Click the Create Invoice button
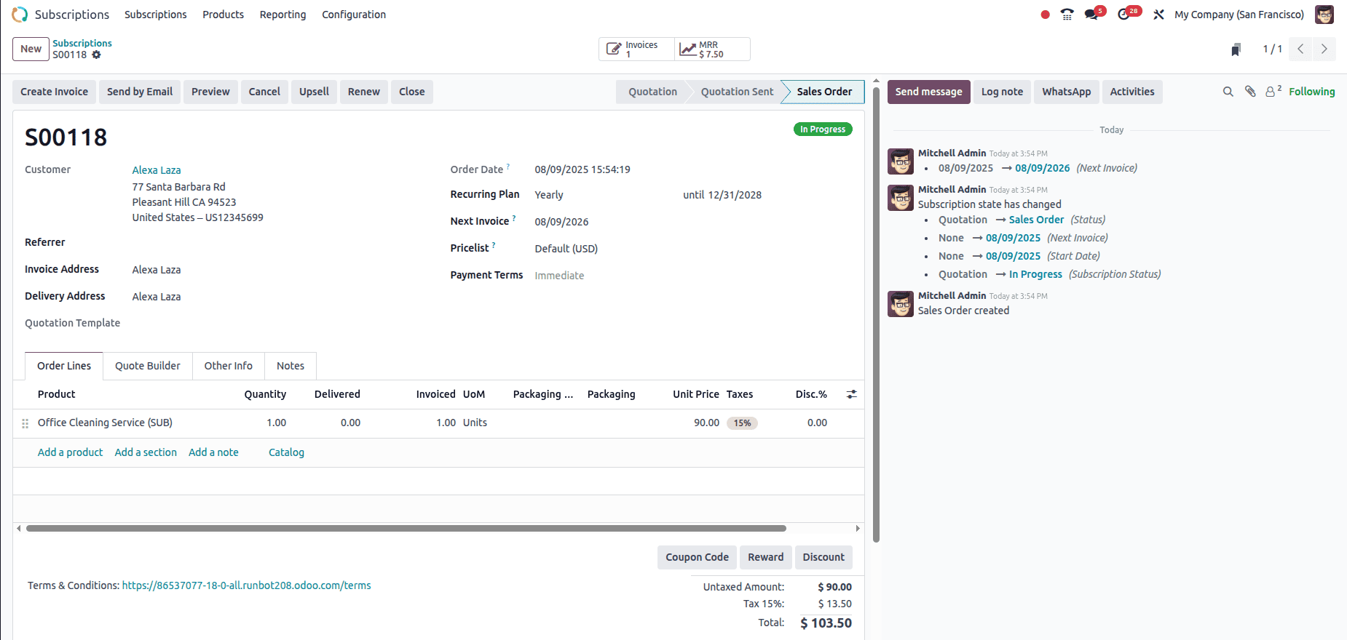The height and width of the screenshot is (640, 1347). coord(54,92)
